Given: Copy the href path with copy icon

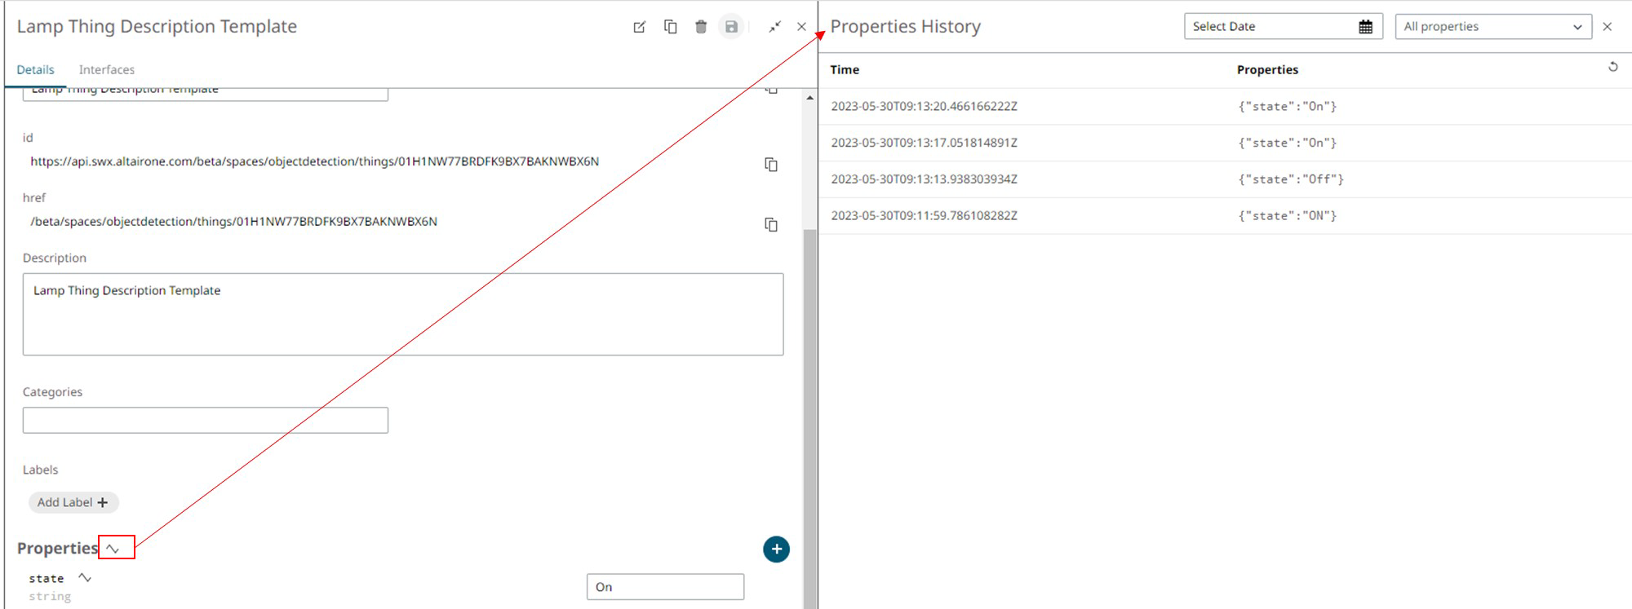Looking at the screenshot, I should click(771, 224).
